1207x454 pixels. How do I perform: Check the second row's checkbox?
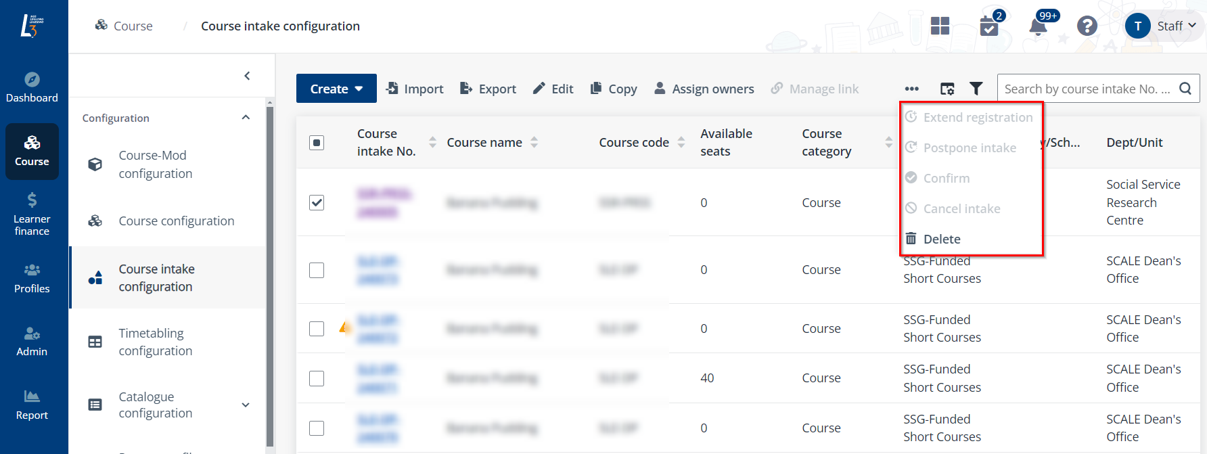point(317,270)
